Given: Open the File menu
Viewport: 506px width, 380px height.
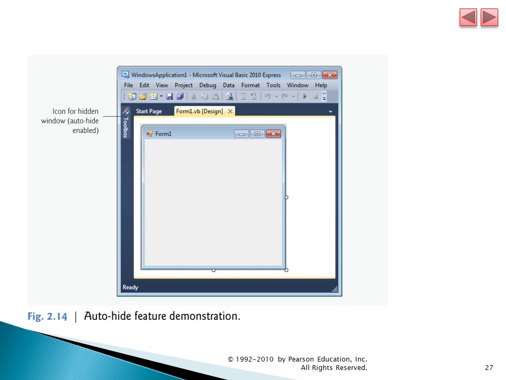Looking at the screenshot, I should click(129, 85).
